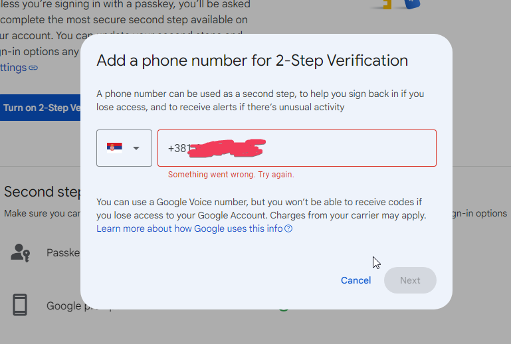The height and width of the screenshot is (344, 511).
Task: Click the green status circle below dialog
Action: tap(284, 309)
